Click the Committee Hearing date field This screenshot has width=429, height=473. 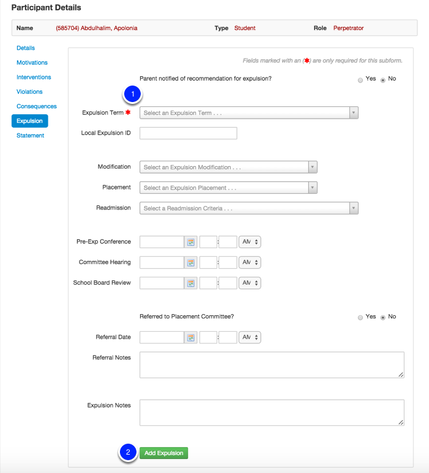(x=162, y=262)
